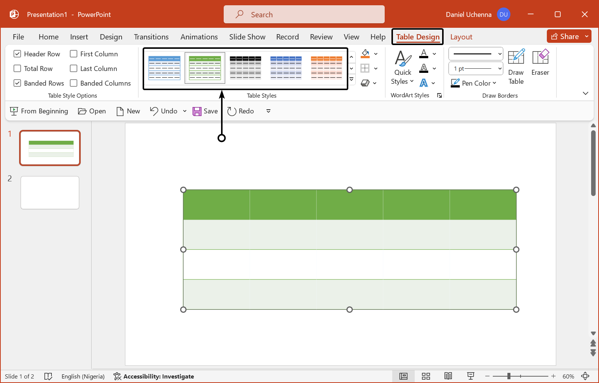This screenshot has height=383, width=599.
Task: Select slide 2 thumbnail
Action: coord(50,193)
